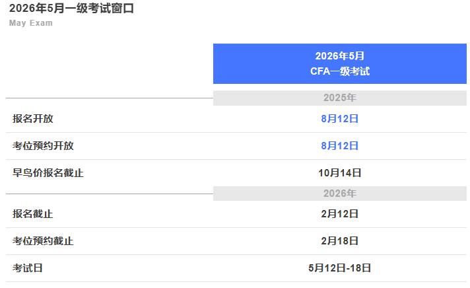Click the 考试日 row label
The height and width of the screenshot is (288, 470).
click(x=28, y=268)
